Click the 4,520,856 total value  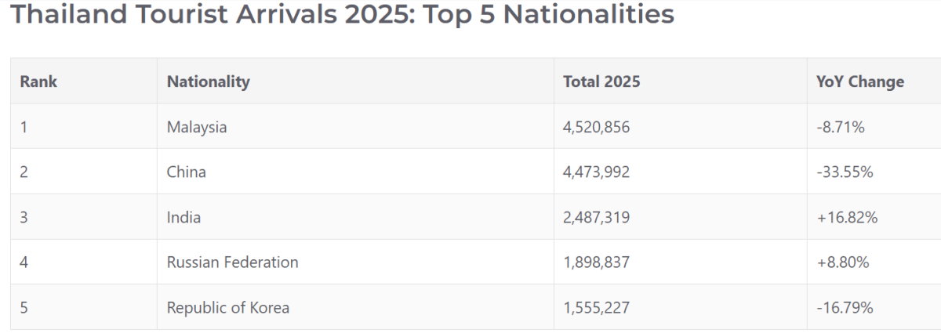[x=597, y=127]
